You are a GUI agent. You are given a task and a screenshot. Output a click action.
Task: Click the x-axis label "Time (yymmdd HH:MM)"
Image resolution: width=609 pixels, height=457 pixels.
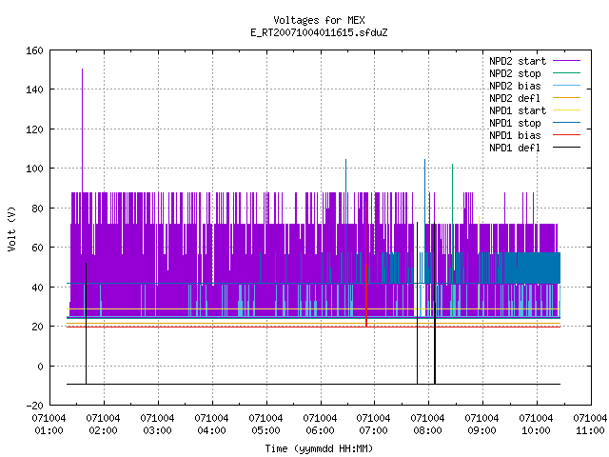click(x=319, y=448)
